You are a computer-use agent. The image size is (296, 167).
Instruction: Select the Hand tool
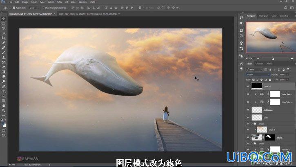coord(3,105)
